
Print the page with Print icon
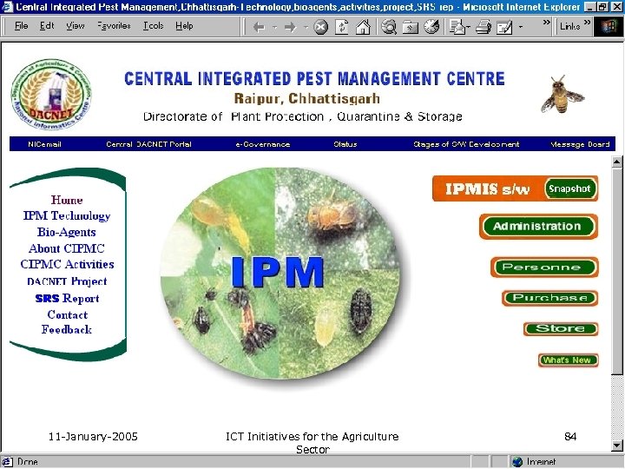point(484,27)
